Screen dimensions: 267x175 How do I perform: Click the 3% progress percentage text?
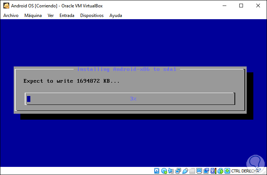[133, 99]
